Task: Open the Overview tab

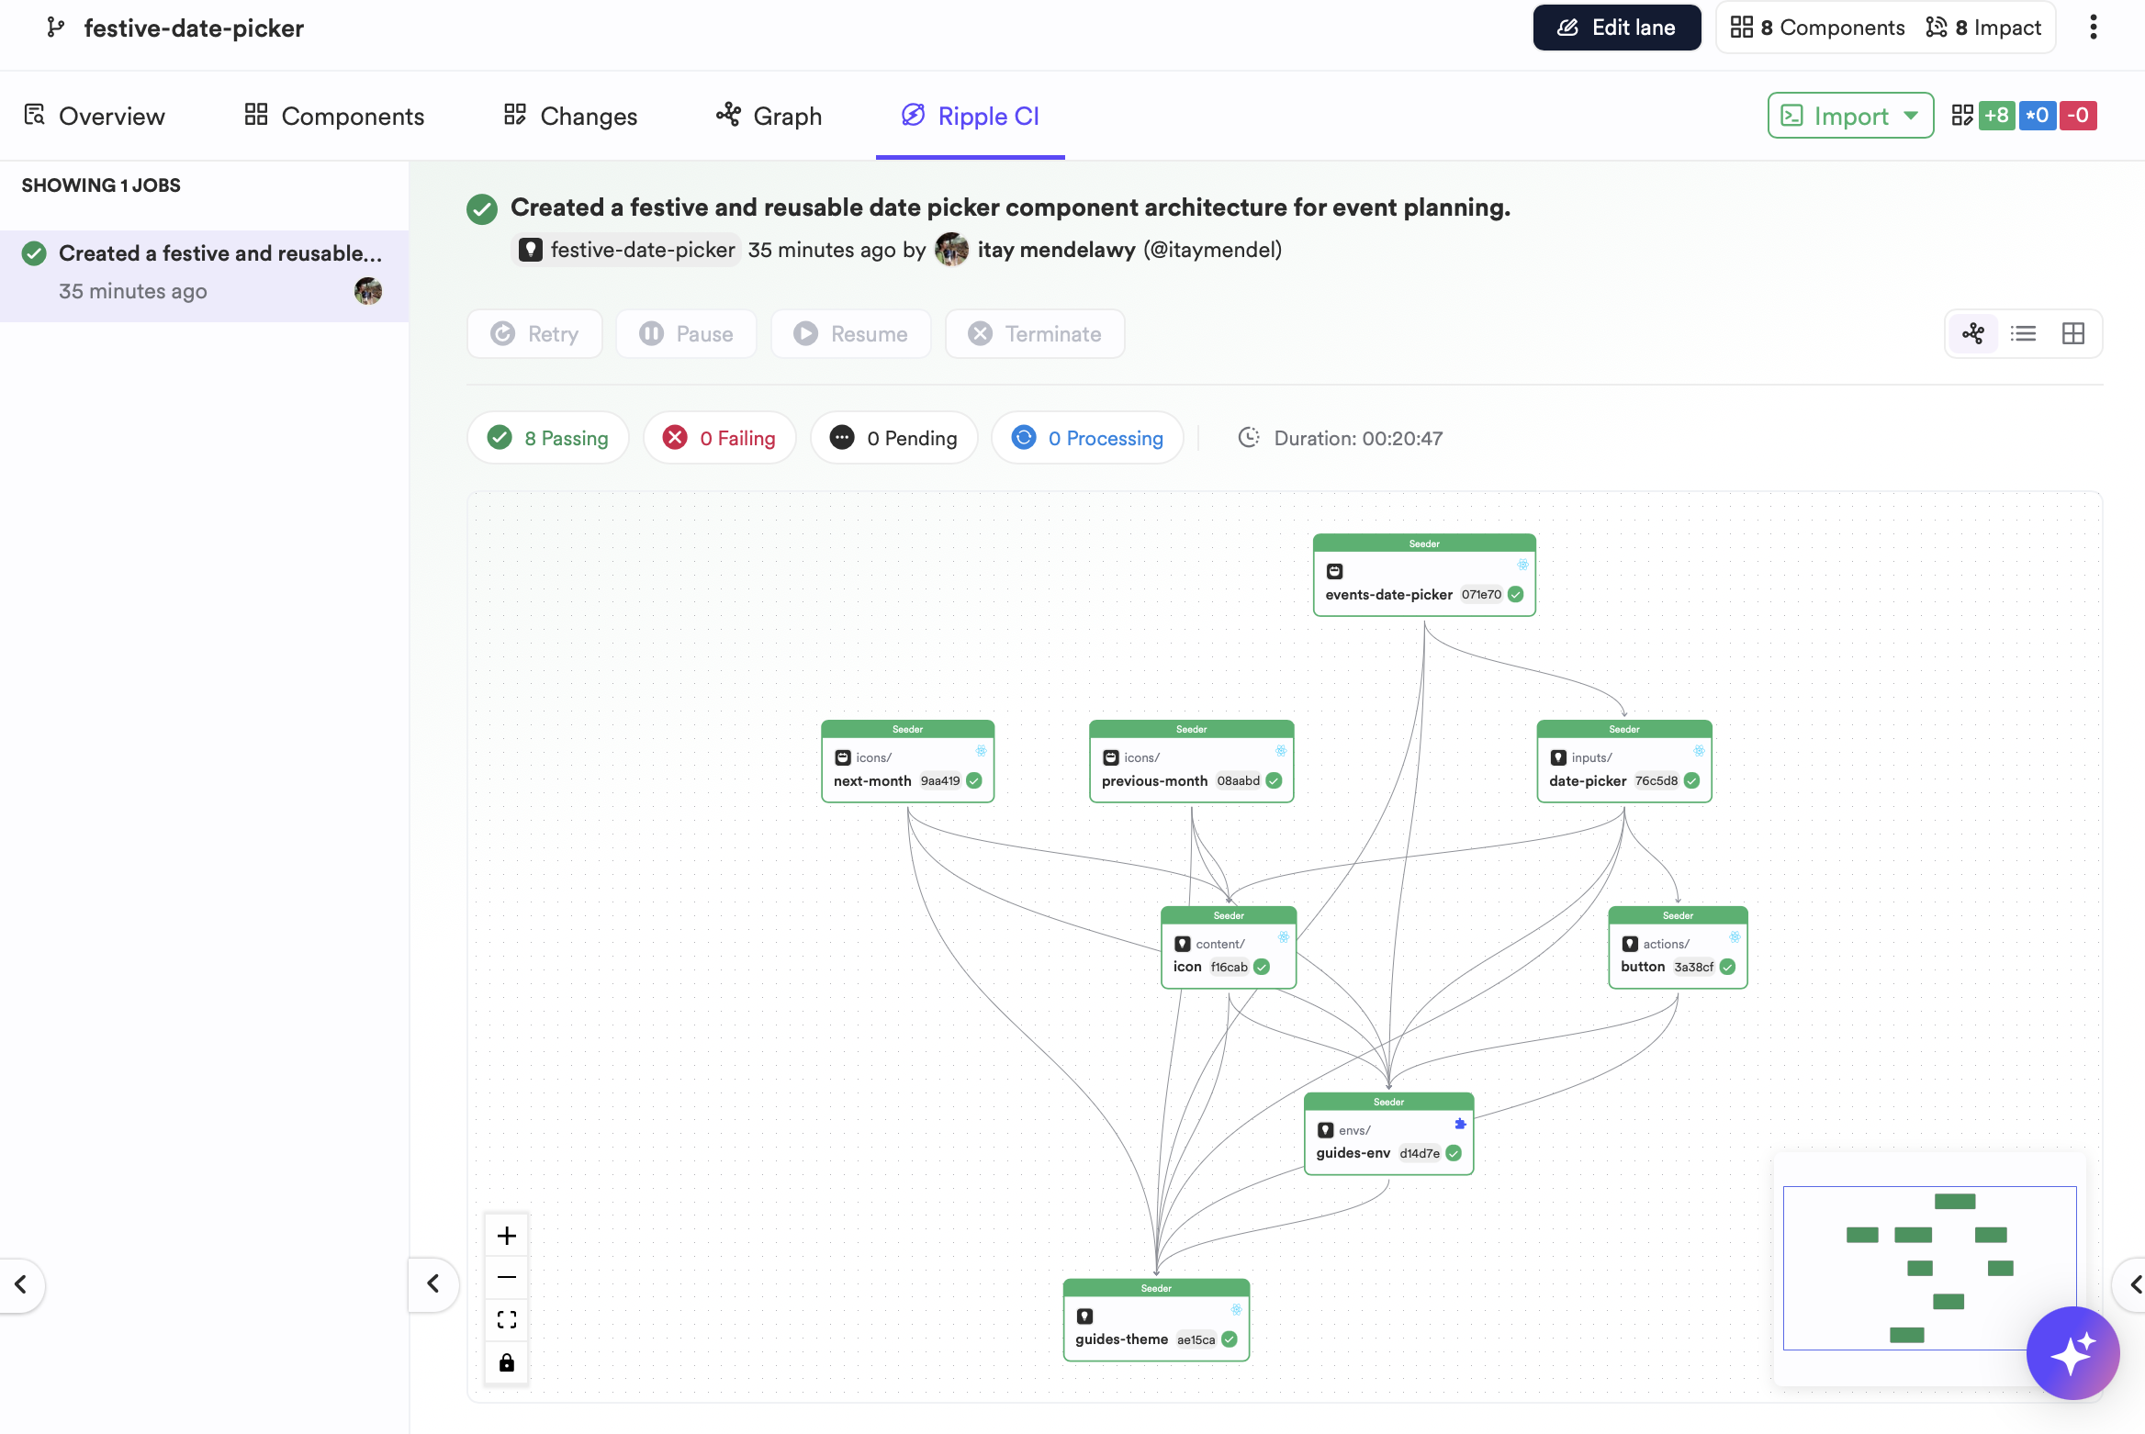Action: click(95, 116)
